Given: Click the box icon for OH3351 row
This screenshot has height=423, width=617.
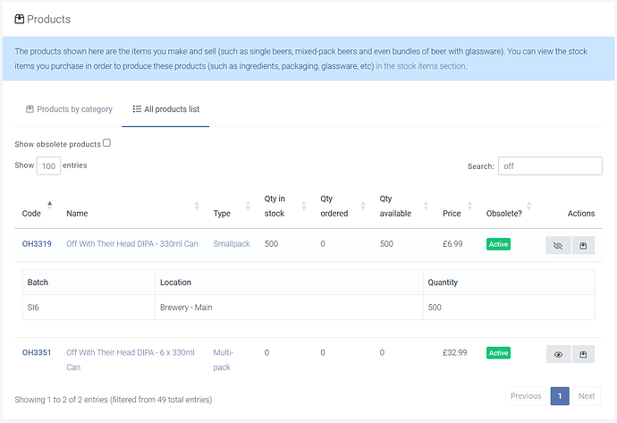Looking at the screenshot, I should point(583,354).
